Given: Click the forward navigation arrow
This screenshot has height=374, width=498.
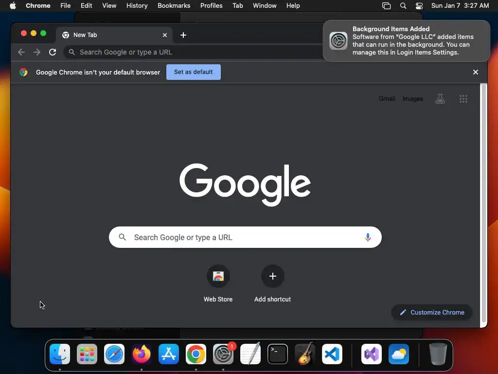Looking at the screenshot, I should pos(37,52).
